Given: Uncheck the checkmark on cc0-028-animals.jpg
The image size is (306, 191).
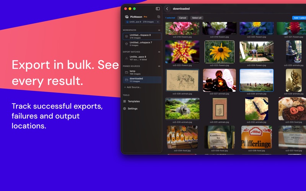Looking at the screenshot, I should pyautogui.click(x=271, y=71).
